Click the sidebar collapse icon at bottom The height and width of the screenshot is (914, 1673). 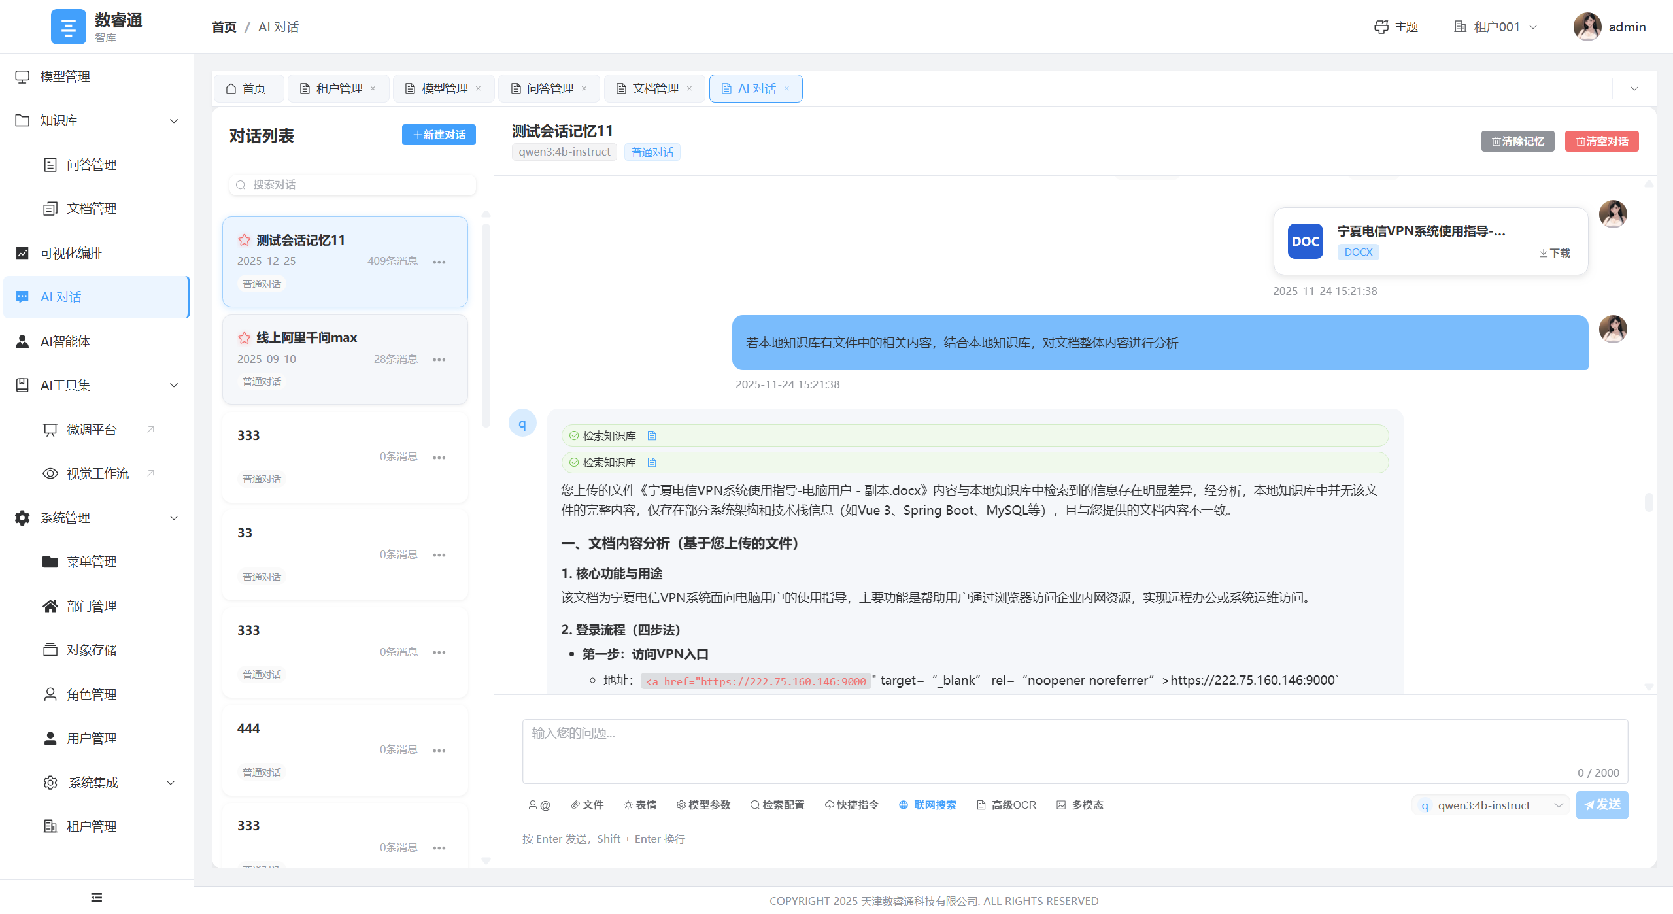97,897
